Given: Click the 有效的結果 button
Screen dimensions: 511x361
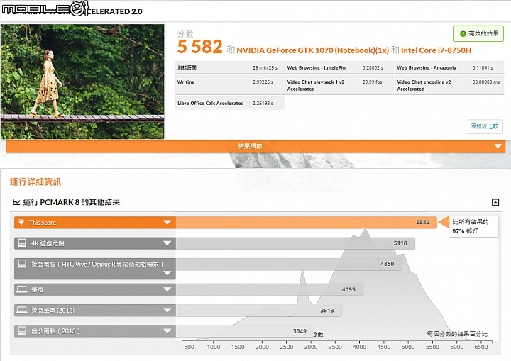Looking at the screenshot, I should click(x=478, y=33).
